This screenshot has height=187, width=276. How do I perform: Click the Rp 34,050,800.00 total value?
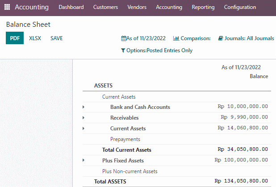pos(243,150)
